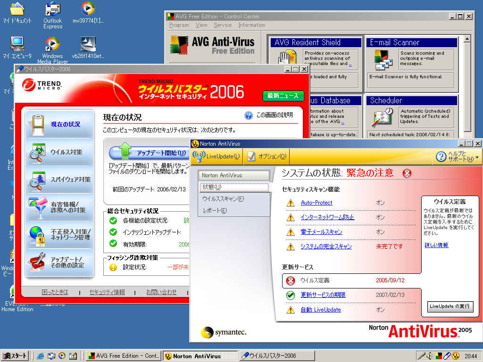Viewport: 483px width, 362px height.
Task: Open ヘルプとサポート(H) dropdown in Norton
Action: 458,156
